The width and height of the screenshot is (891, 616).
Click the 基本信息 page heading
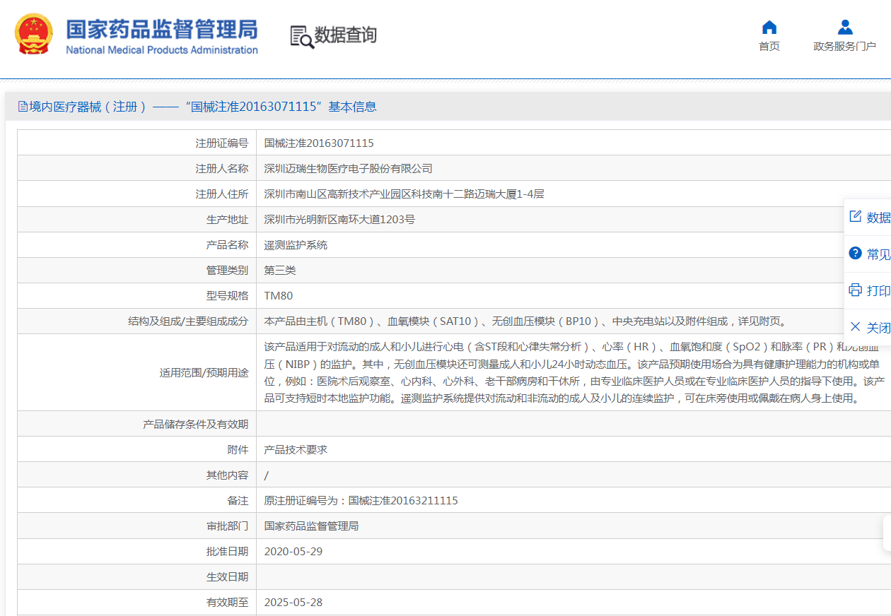[352, 107]
